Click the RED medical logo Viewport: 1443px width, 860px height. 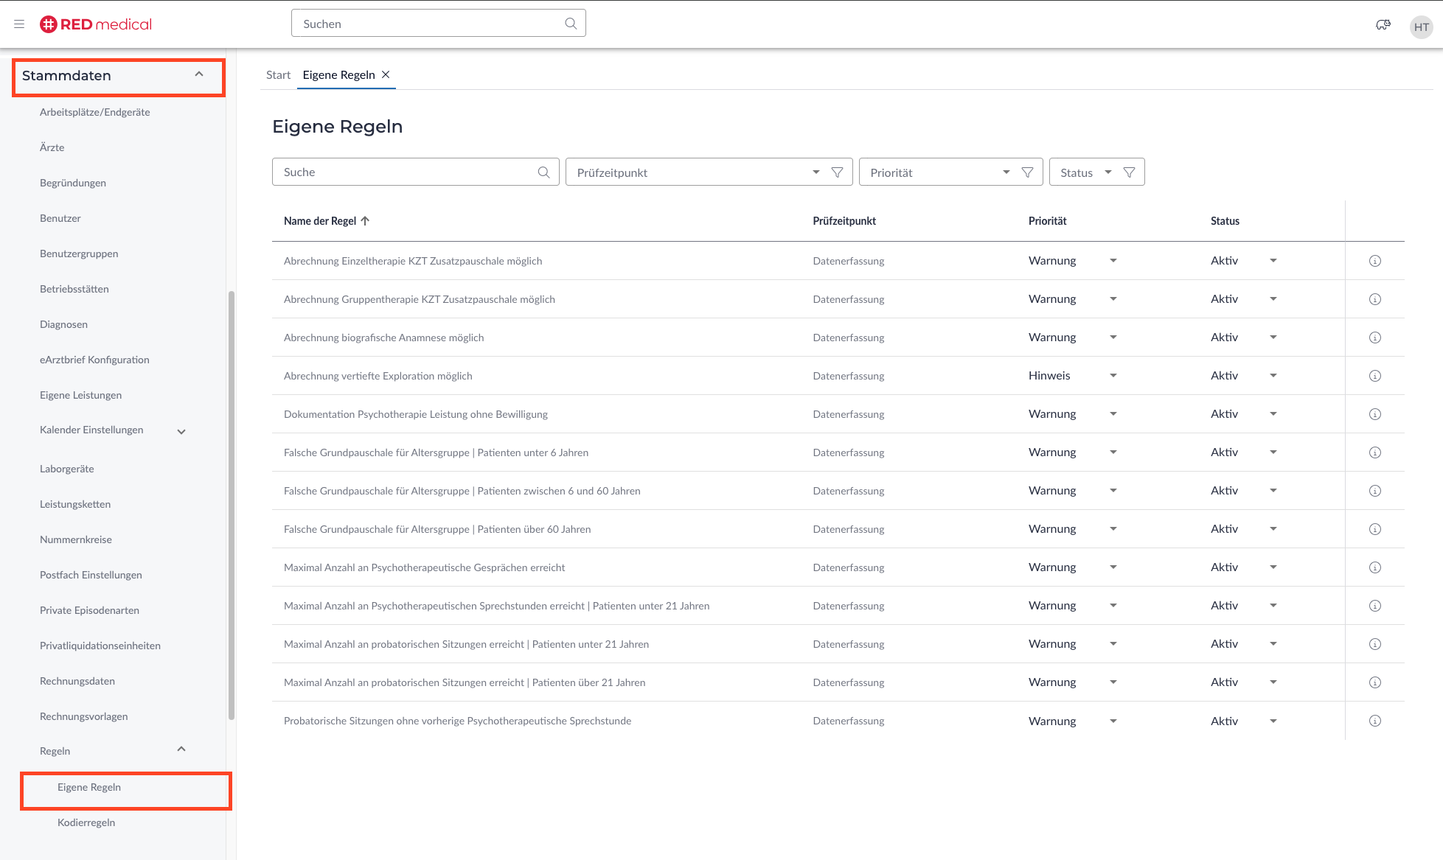(x=96, y=24)
